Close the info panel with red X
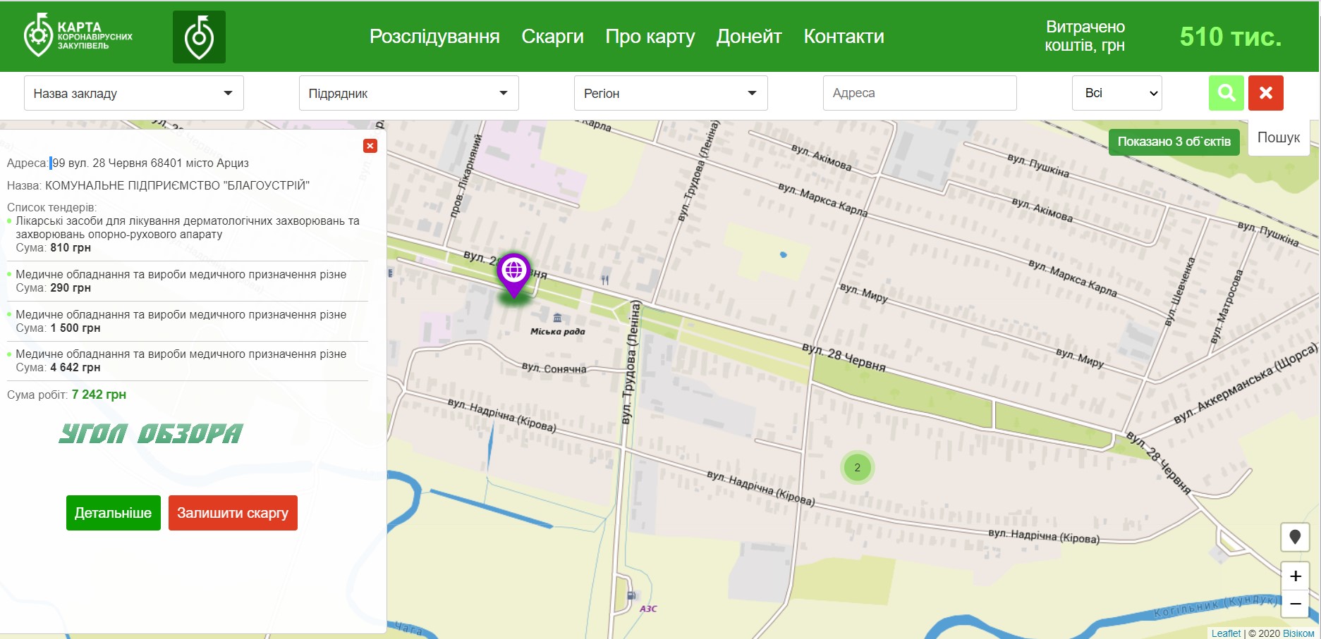The width and height of the screenshot is (1321, 639). coord(370,146)
